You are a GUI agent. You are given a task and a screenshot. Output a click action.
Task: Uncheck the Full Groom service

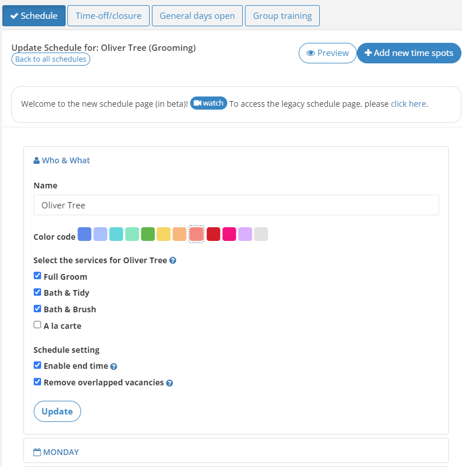tap(37, 275)
